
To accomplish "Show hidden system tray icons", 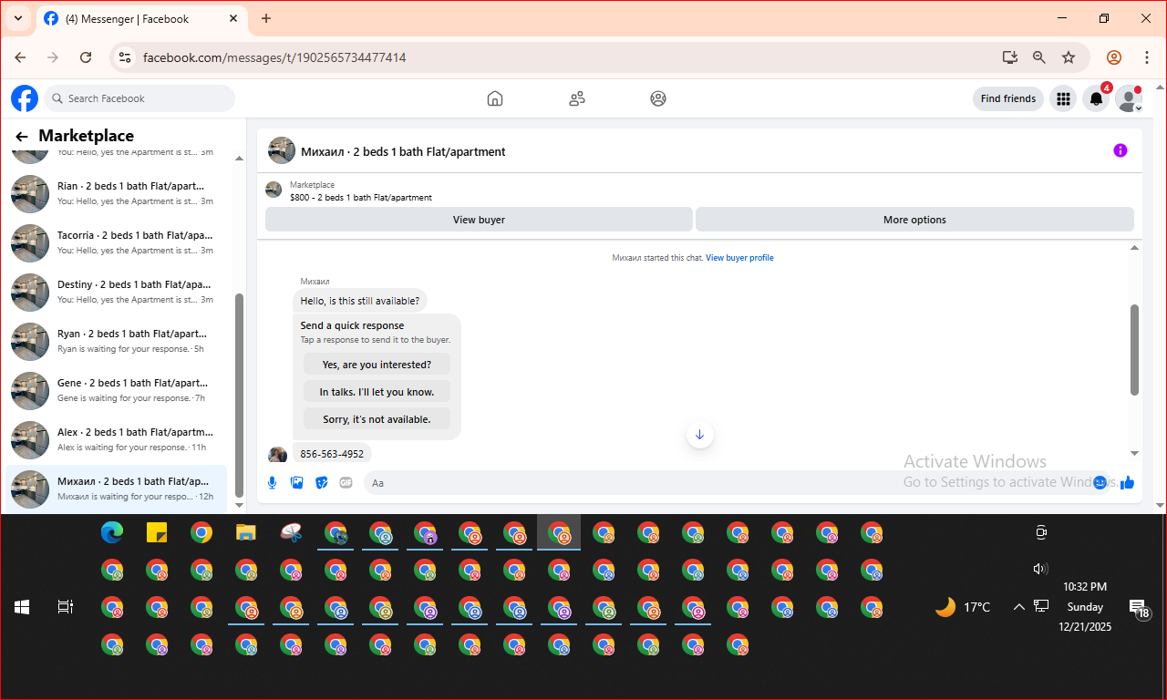I will tap(1019, 607).
